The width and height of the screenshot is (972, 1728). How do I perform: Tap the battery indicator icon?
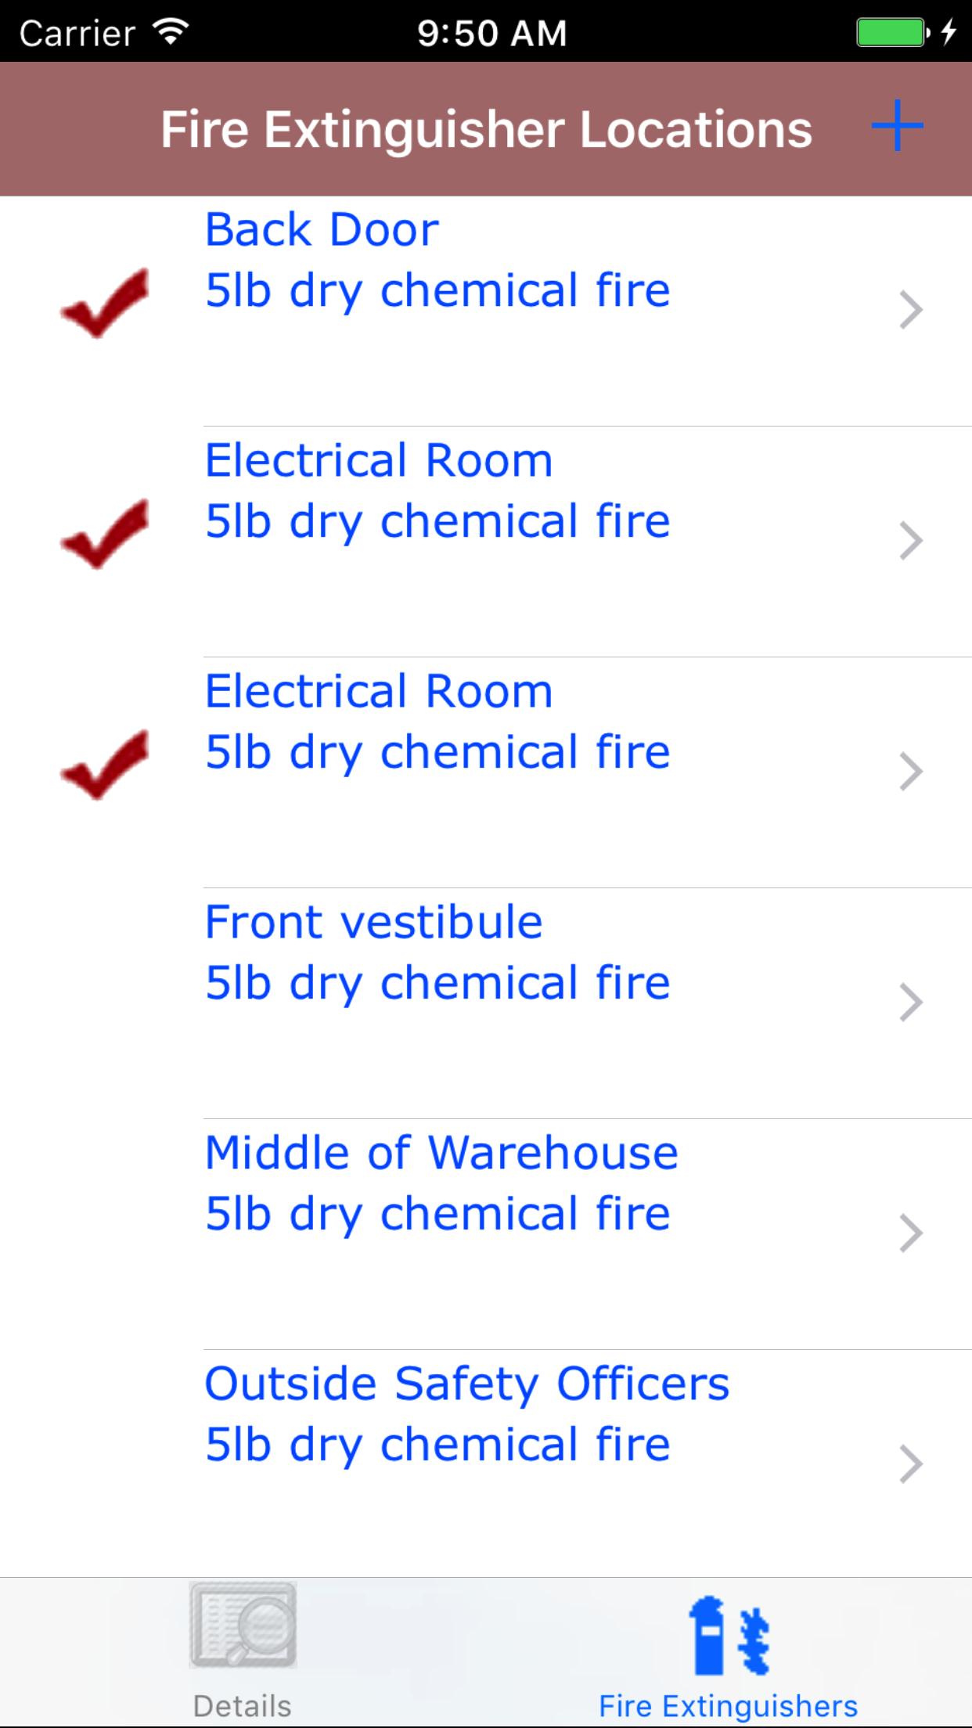pyautogui.click(x=892, y=33)
